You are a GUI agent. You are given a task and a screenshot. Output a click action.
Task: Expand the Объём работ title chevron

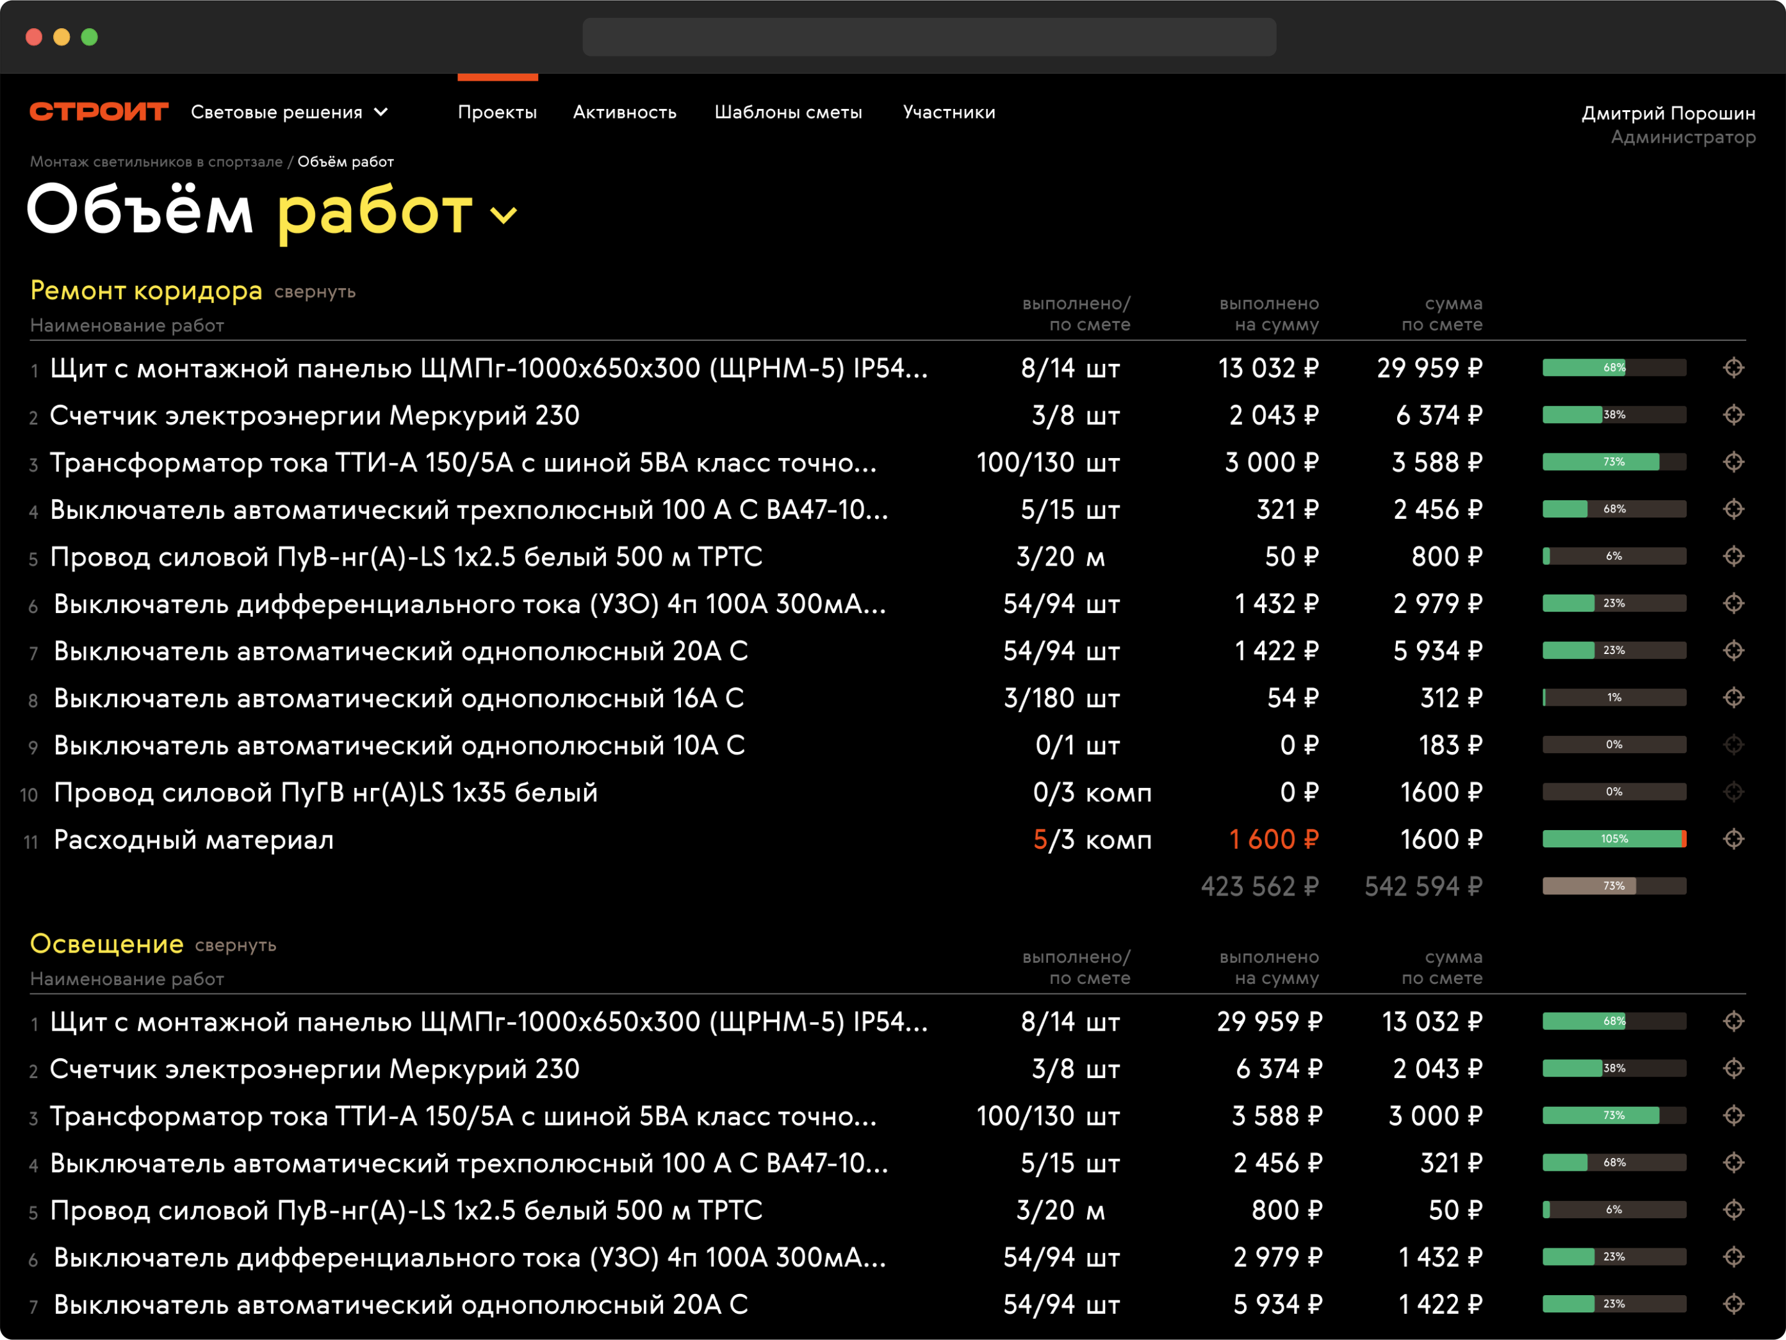tap(504, 215)
